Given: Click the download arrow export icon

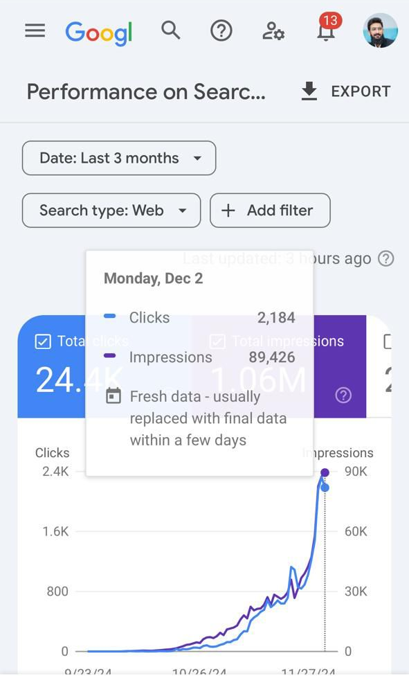Looking at the screenshot, I should coord(309,91).
